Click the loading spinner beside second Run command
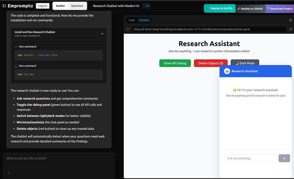 pos(16,66)
